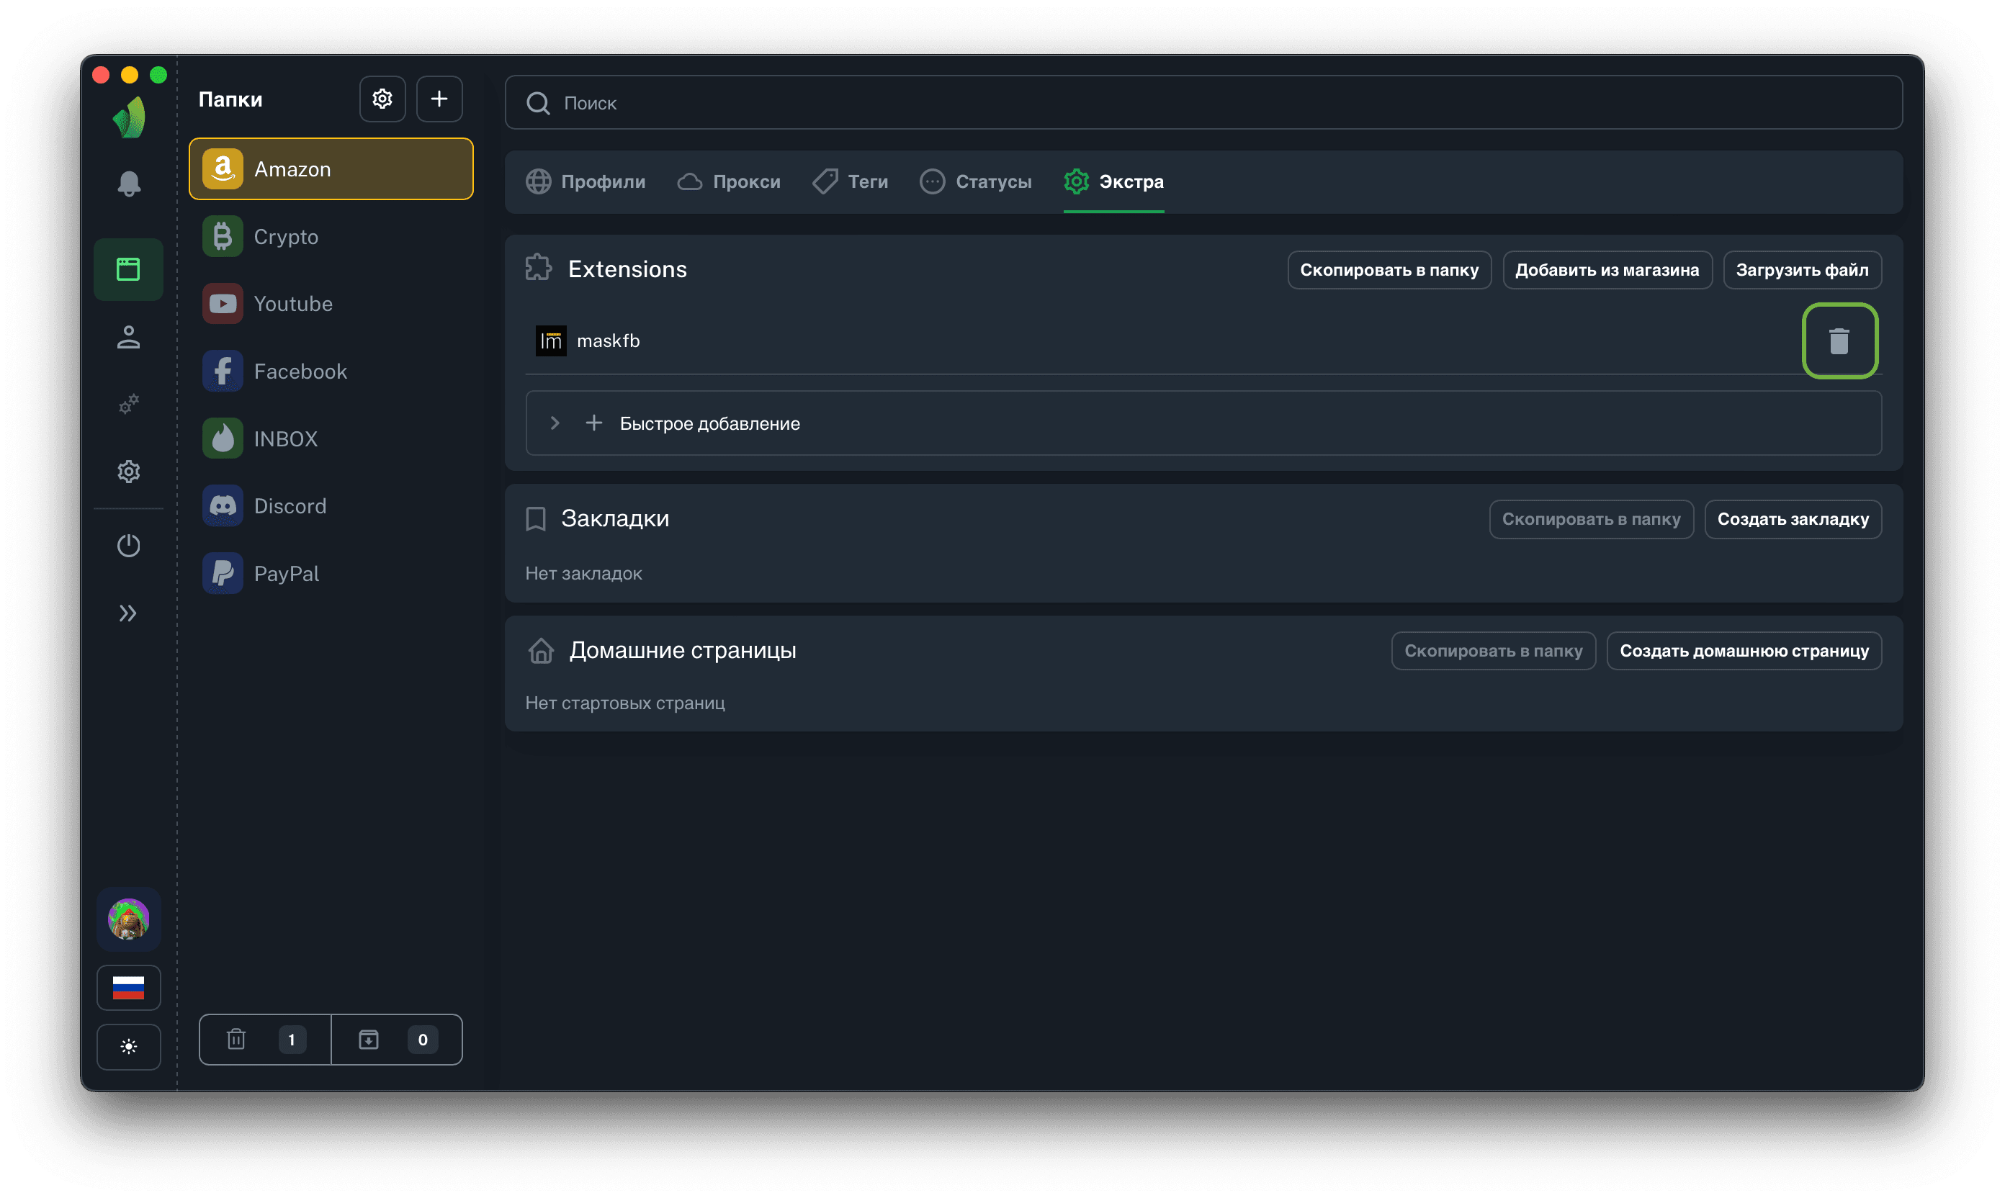Open the automation gears sidebar icon

128,404
